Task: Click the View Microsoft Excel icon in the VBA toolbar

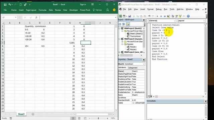Action: pos(120,16)
